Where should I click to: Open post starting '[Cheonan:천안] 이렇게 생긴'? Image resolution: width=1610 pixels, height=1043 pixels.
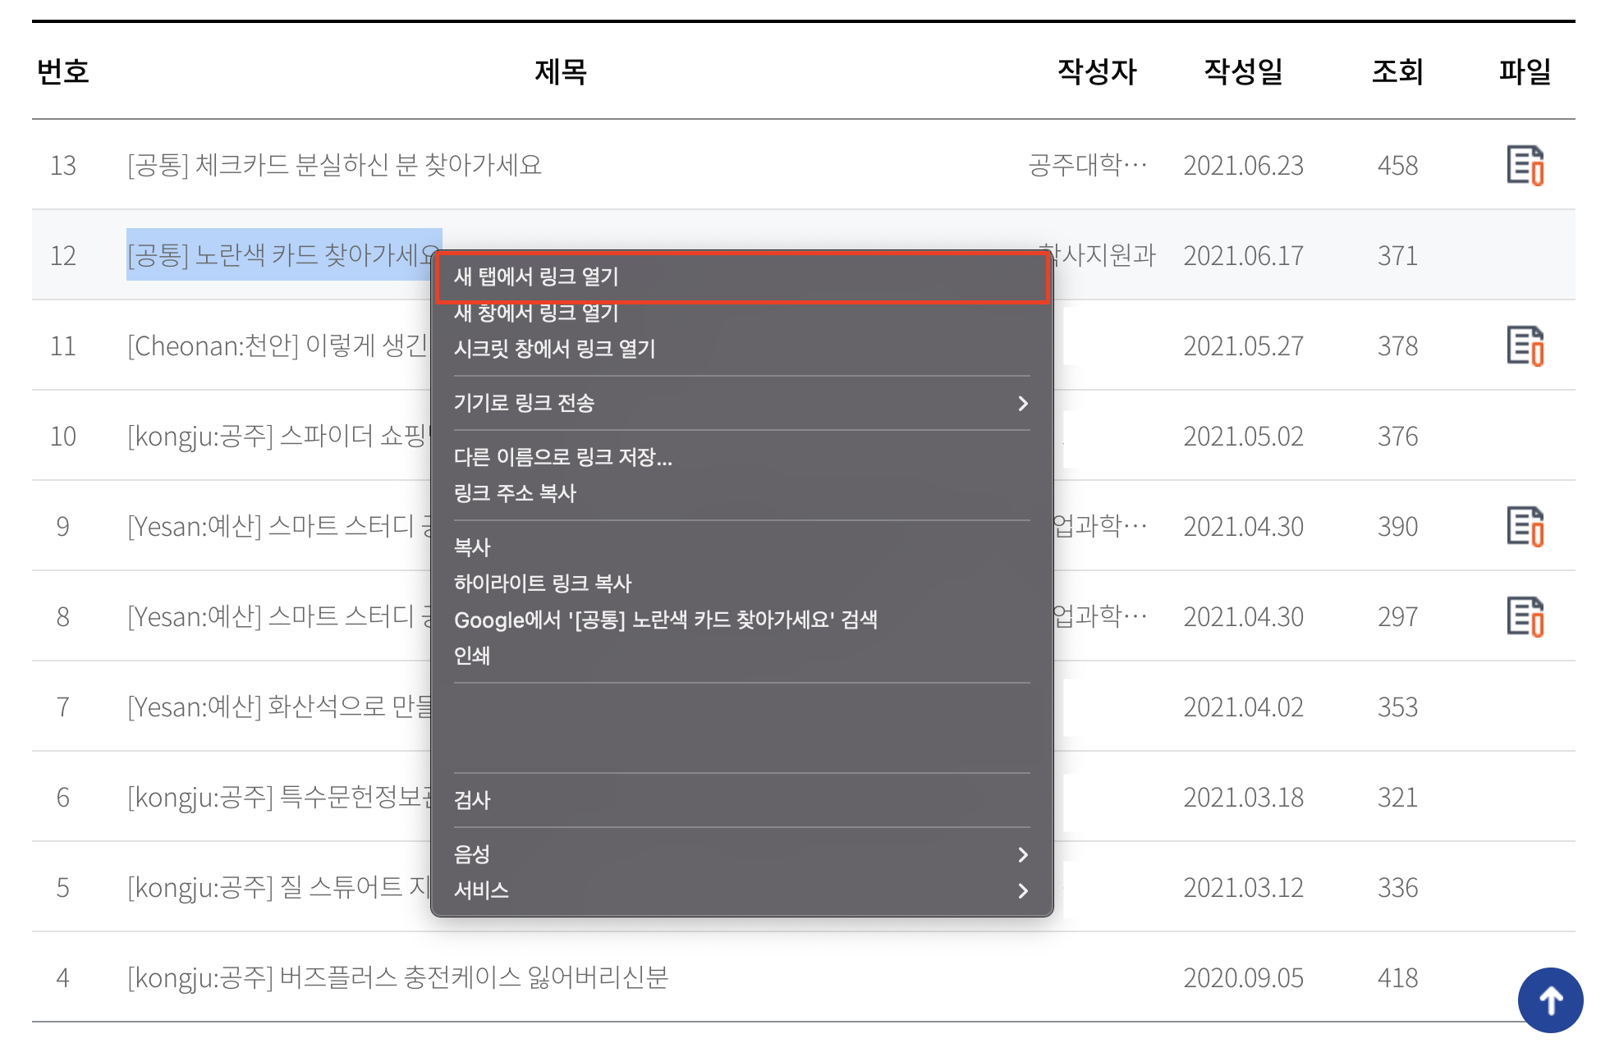(278, 345)
